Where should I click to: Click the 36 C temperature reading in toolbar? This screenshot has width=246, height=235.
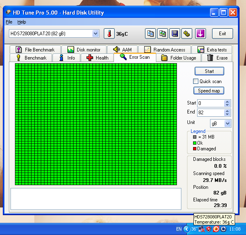point(122,34)
